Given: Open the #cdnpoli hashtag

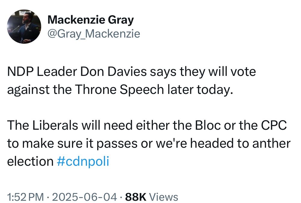Looking at the screenshot, I should point(83,161).
